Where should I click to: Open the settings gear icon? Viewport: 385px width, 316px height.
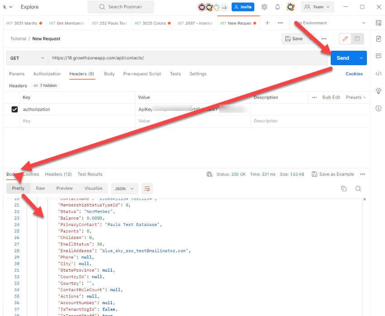[x=264, y=7]
